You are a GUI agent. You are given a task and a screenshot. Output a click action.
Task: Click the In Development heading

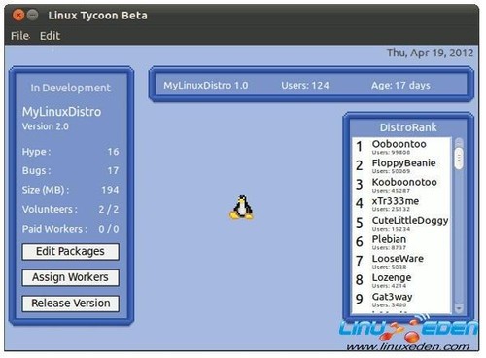(70, 88)
